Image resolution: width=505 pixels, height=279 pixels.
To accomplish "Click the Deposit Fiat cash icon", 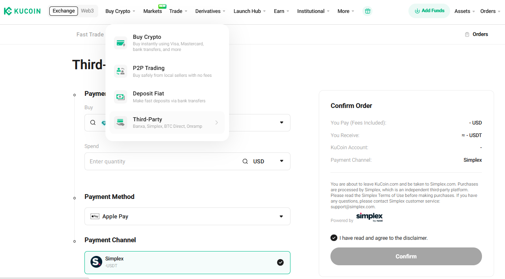I will click(x=120, y=97).
